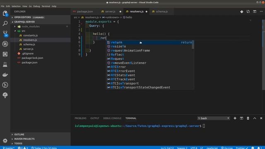Click UTF-8 encoding in status bar
The height and width of the screenshot is (149, 265).
194,148
